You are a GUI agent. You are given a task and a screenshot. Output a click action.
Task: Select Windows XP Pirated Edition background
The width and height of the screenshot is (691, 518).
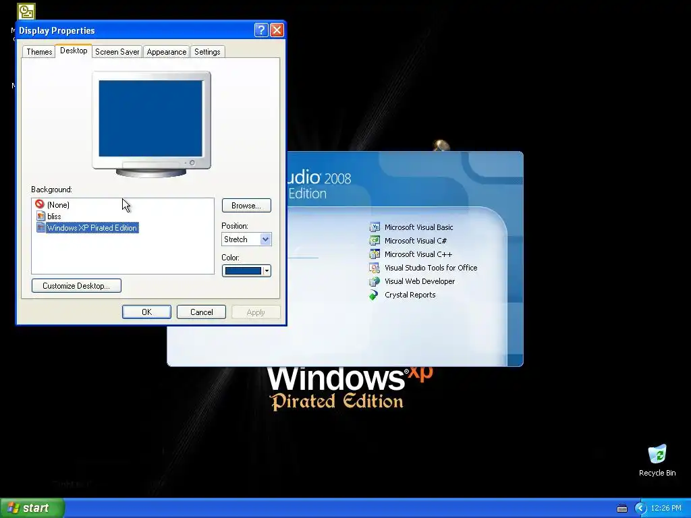pos(92,228)
